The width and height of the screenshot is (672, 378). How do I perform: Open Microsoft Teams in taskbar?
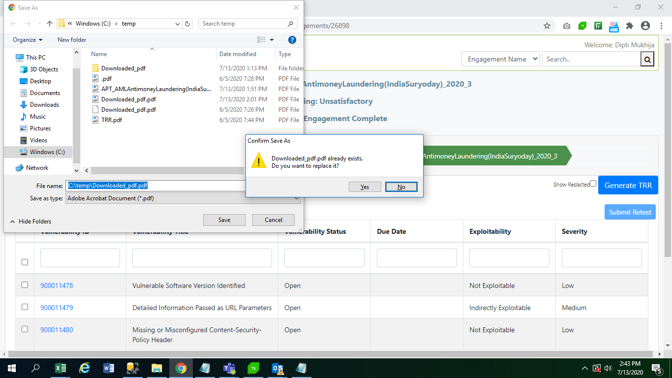229,368
